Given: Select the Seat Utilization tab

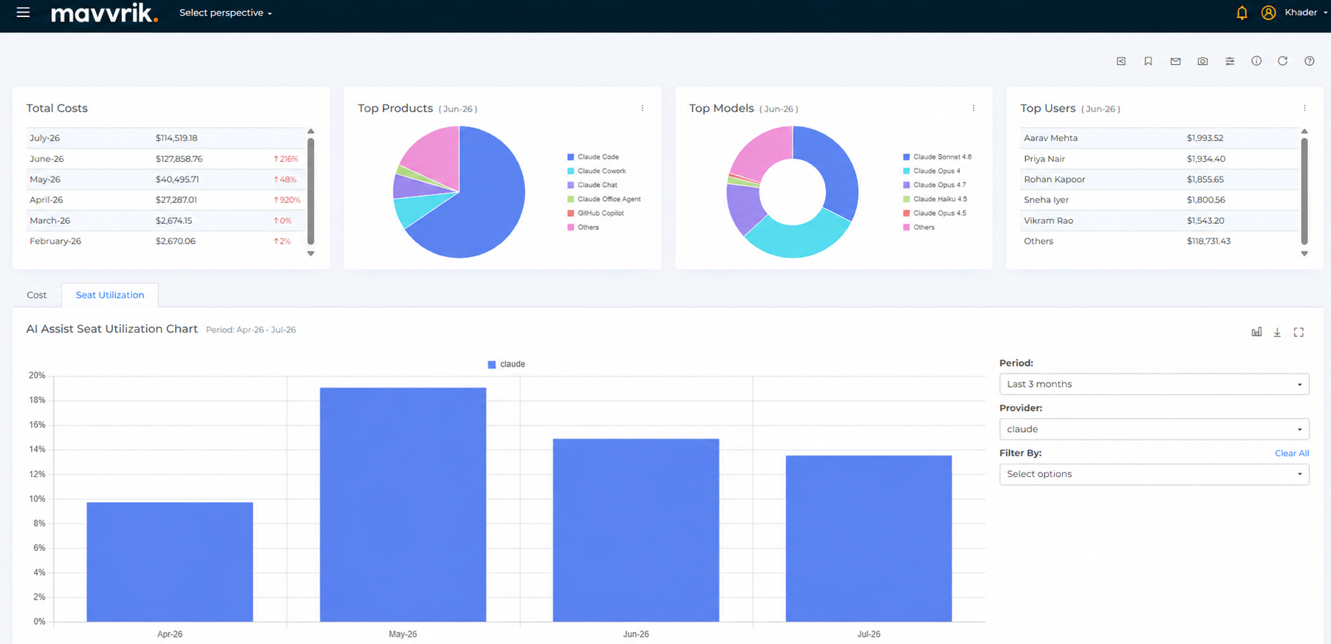Looking at the screenshot, I should (x=110, y=295).
